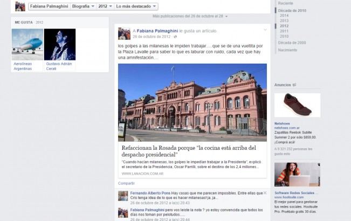Select Década de 2000 in timeline navigator

tap(292, 42)
